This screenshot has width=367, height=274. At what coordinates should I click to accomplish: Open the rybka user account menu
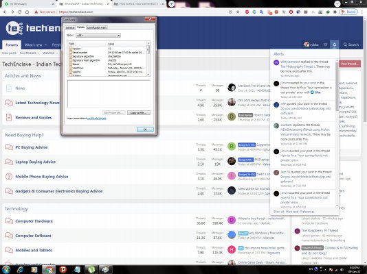click(x=311, y=45)
